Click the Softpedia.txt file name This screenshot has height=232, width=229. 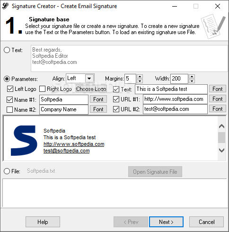[x=41, y=171]
